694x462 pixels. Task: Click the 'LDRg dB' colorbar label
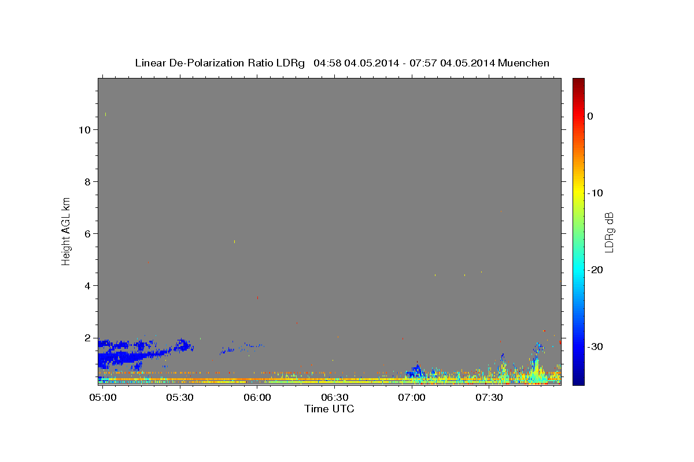[x=608, y=232]
